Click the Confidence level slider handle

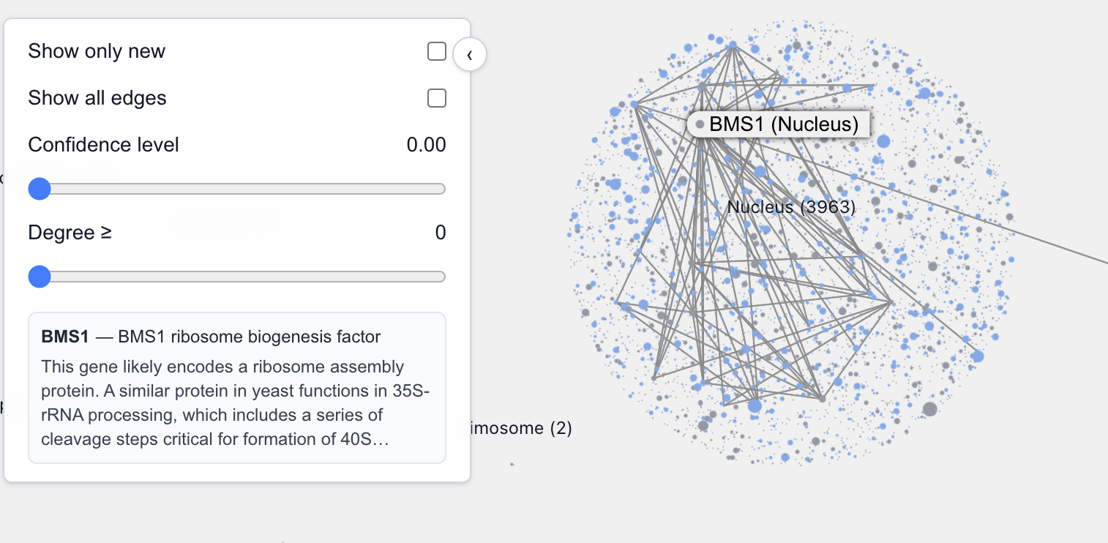(x=39, y=188)
